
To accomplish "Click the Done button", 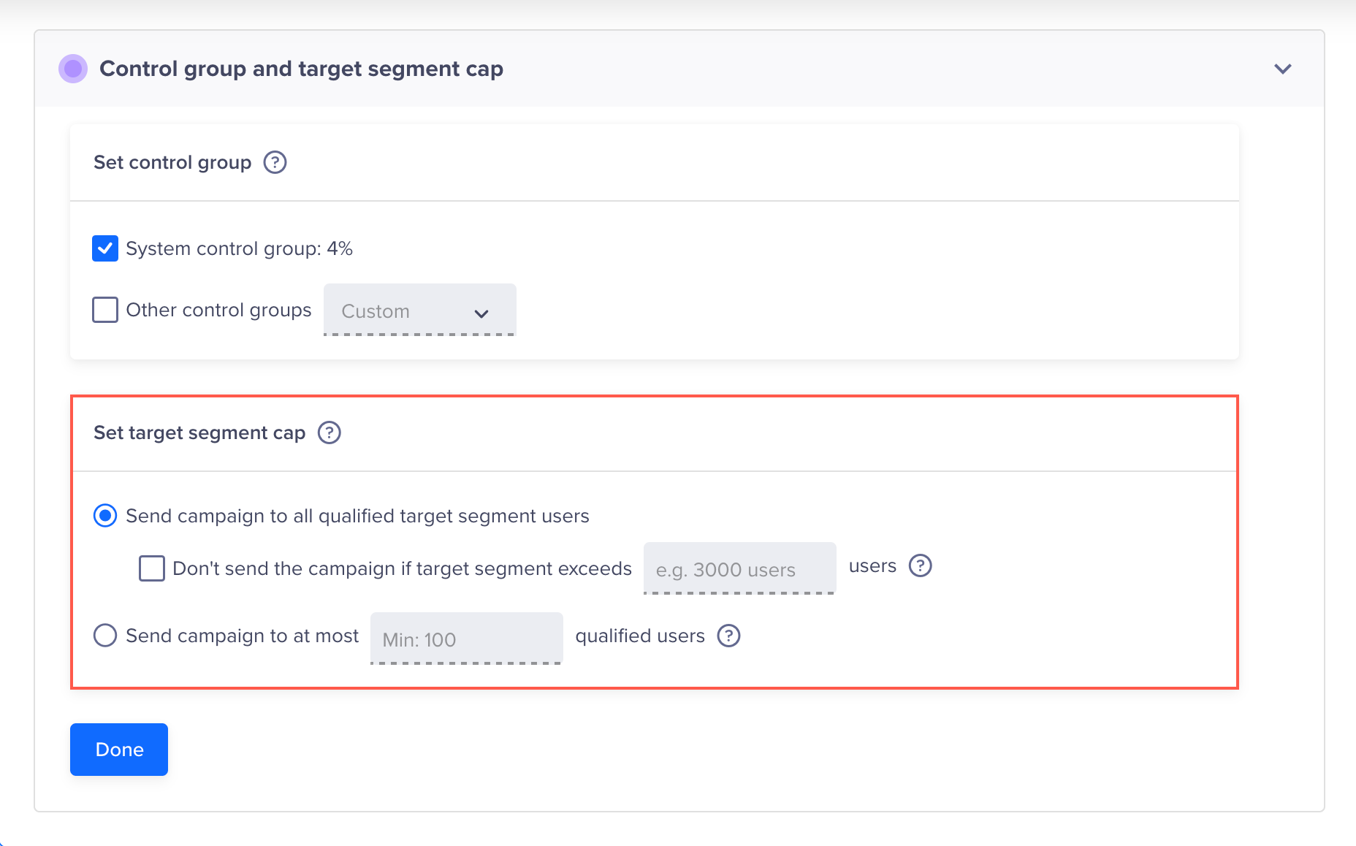I will point(119,750).
